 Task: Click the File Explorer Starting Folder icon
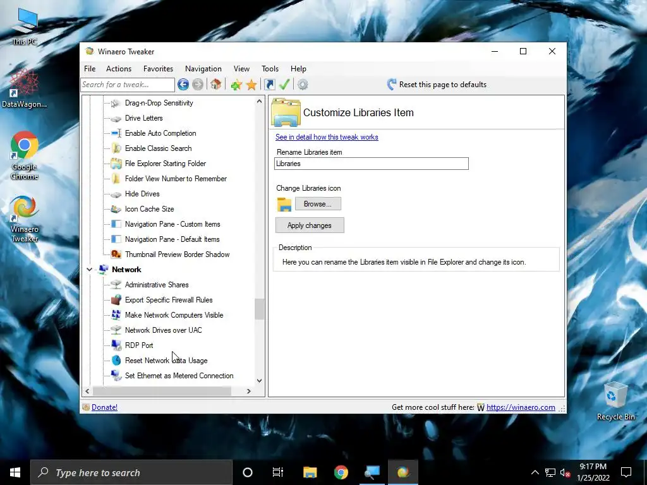click(x=116, y=164)
